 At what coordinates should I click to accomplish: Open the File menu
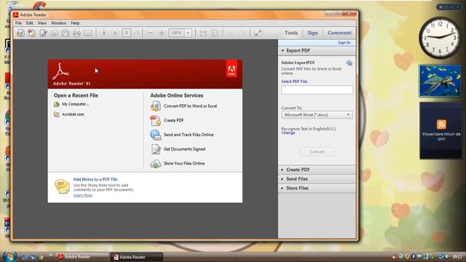click(18, 23)
